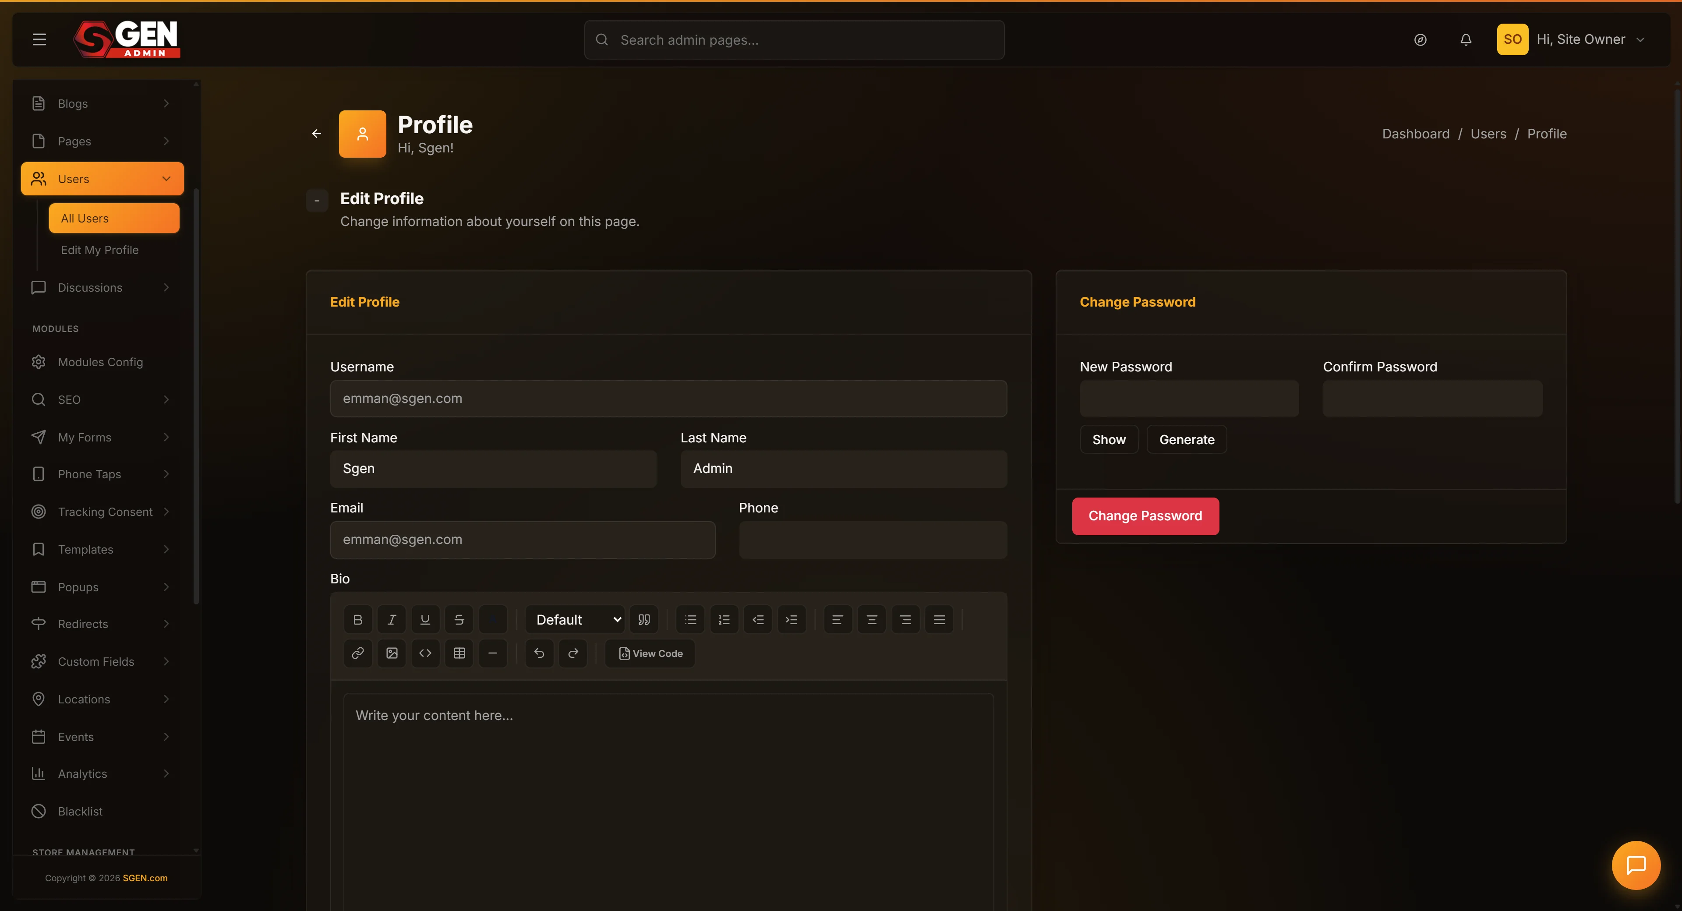
Task: Go back using the arrow beside Profile
Action: (317, 133)
